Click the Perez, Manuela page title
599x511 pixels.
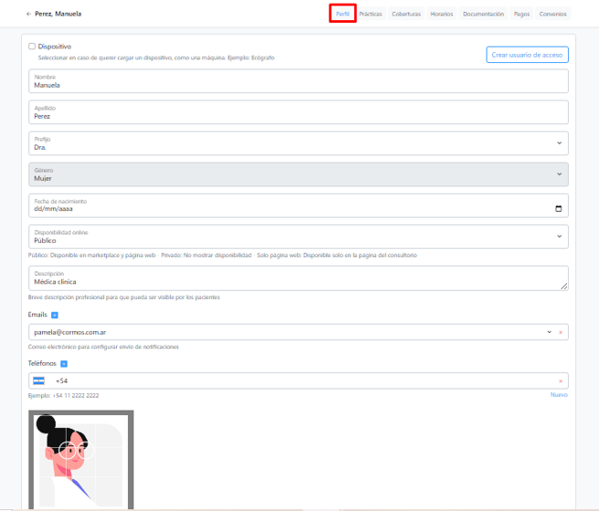[58, 14]
